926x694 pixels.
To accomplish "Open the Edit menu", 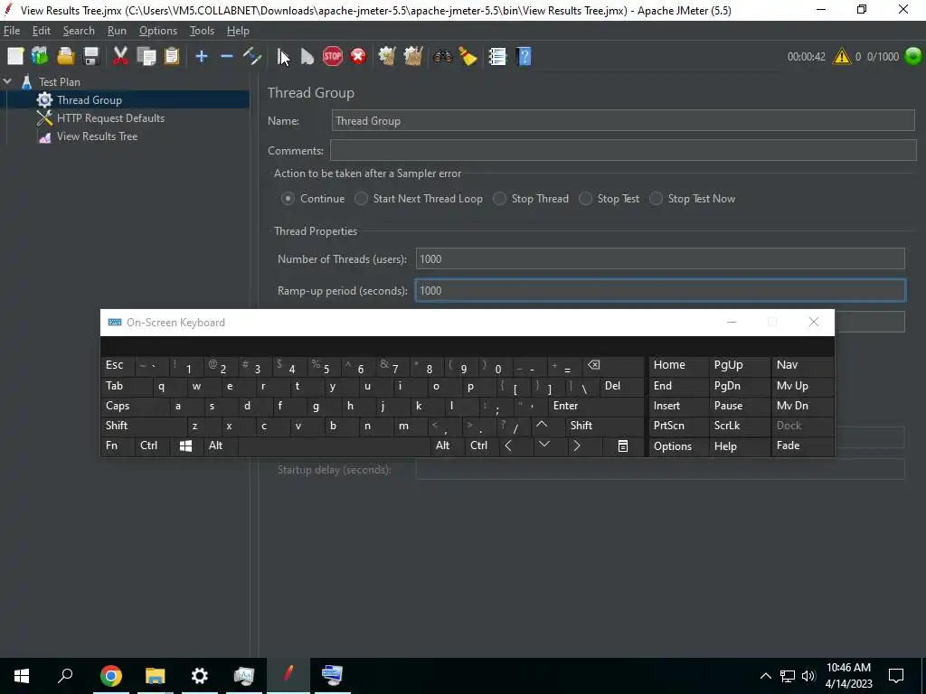I will [x=42, y=31].
